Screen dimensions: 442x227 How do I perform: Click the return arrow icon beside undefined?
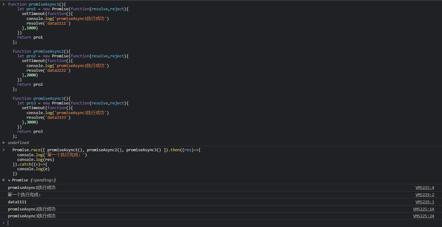pos(3,142)
